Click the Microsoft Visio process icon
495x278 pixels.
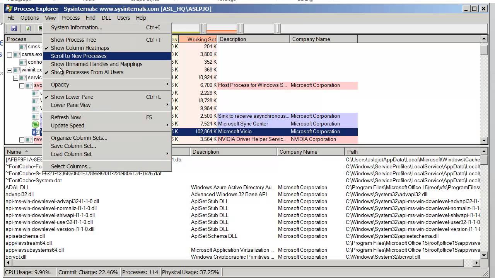click(36, 132)
